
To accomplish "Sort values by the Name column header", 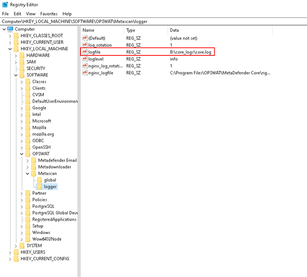I will 102,30.
